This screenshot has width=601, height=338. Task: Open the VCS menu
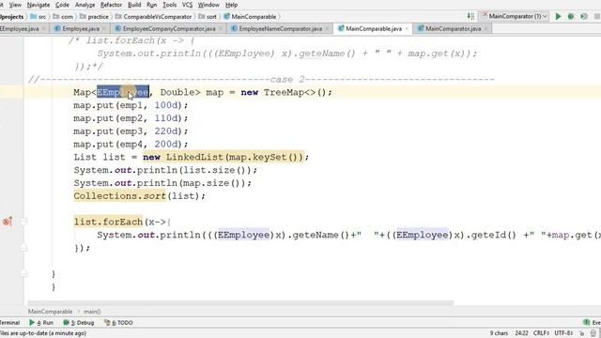[x=187, y=5]
